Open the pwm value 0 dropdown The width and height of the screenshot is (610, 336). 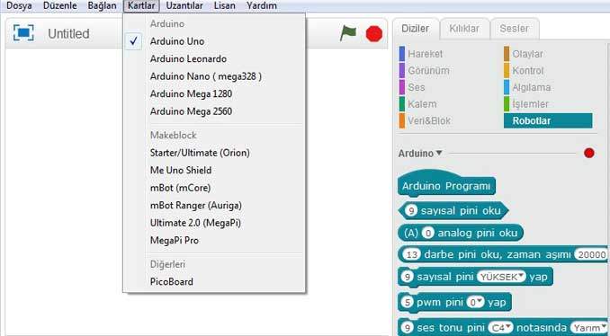tap(475, 302)
